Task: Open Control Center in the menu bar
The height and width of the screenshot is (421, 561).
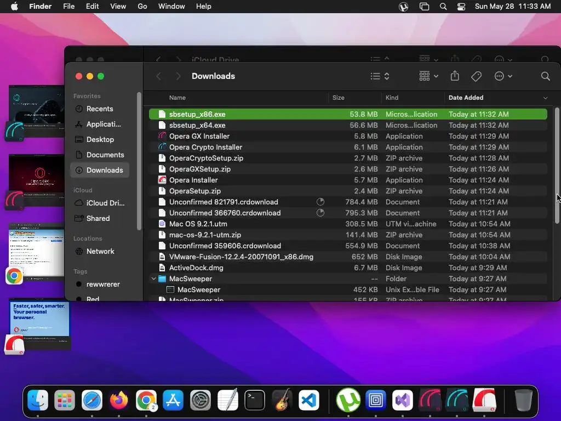Action: (x=461, y=7)
